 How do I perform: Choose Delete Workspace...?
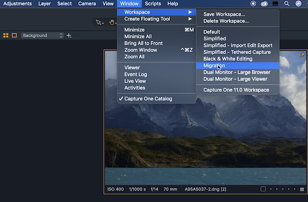[x=238, y=21]
